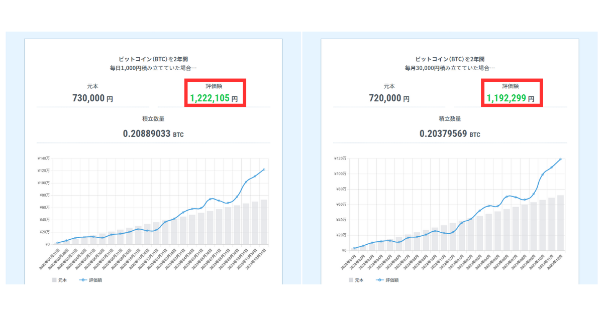Click the 2023年12月31日 principal bar
This screenshot has width=603, height=316.
264,222
